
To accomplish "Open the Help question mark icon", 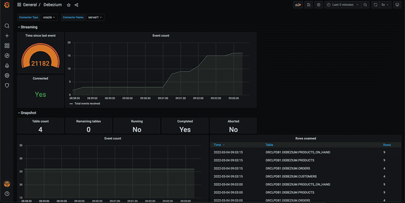I will tap(7, 193).
